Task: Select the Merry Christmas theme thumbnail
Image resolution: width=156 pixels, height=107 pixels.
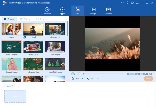Action: tap(11, 47)
